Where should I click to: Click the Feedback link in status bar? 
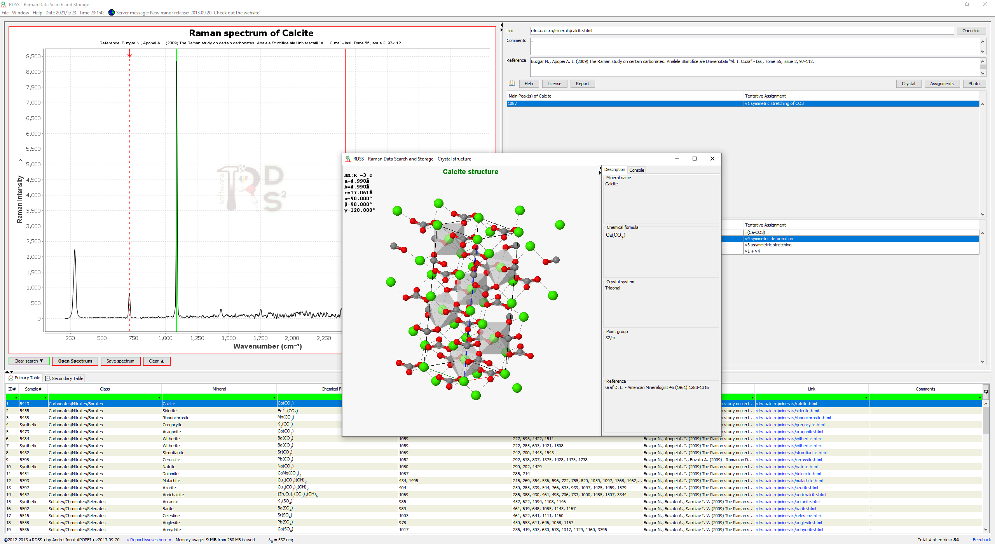point(982,540)
